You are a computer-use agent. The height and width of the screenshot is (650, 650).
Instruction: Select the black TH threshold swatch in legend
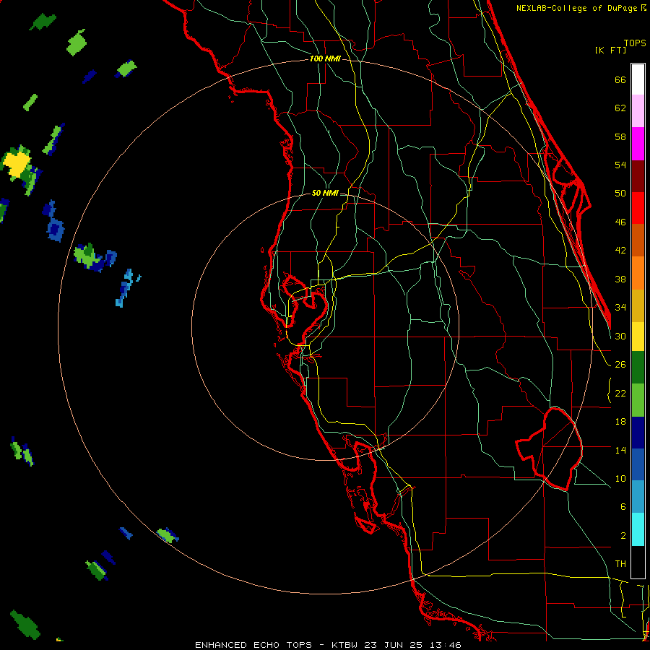point(638,562)
